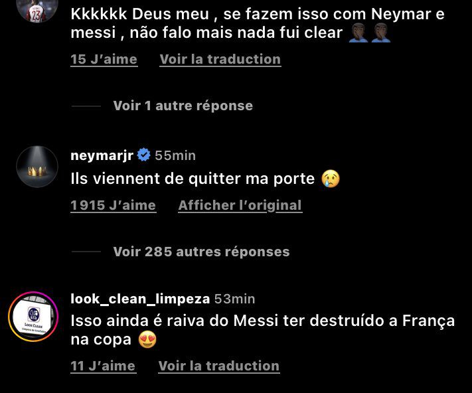Translate the top comment via "Voir la traduction"

pyautogui.click(x=220, y=59)
